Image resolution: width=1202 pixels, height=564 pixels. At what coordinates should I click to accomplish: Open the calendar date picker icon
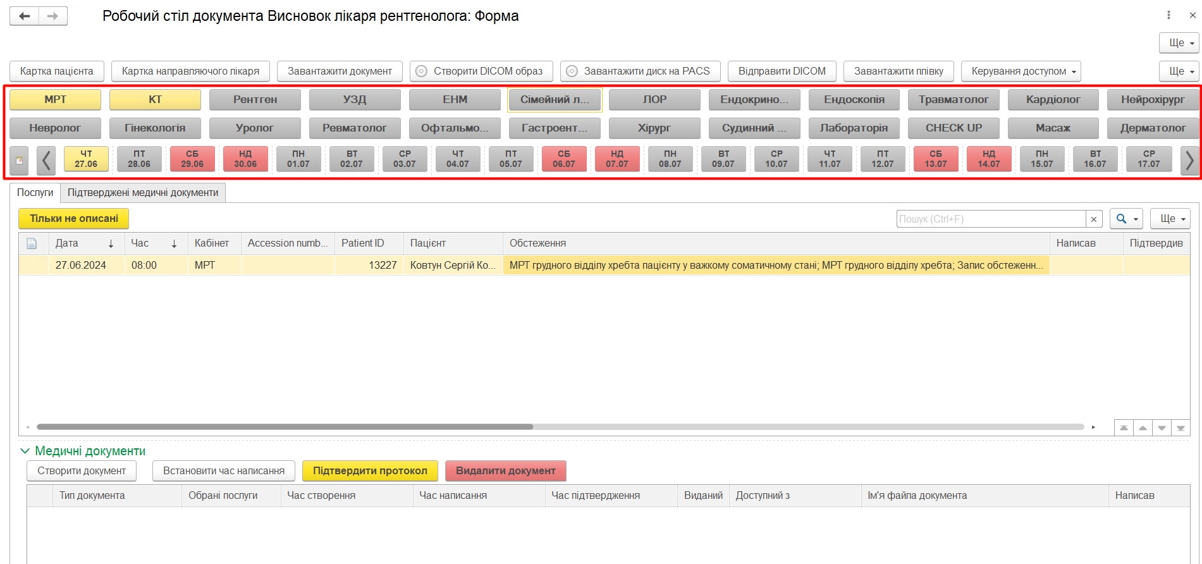[20, 161]
